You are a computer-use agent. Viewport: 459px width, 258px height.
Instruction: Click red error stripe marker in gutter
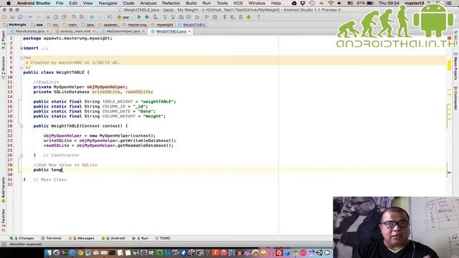(449, 173)
